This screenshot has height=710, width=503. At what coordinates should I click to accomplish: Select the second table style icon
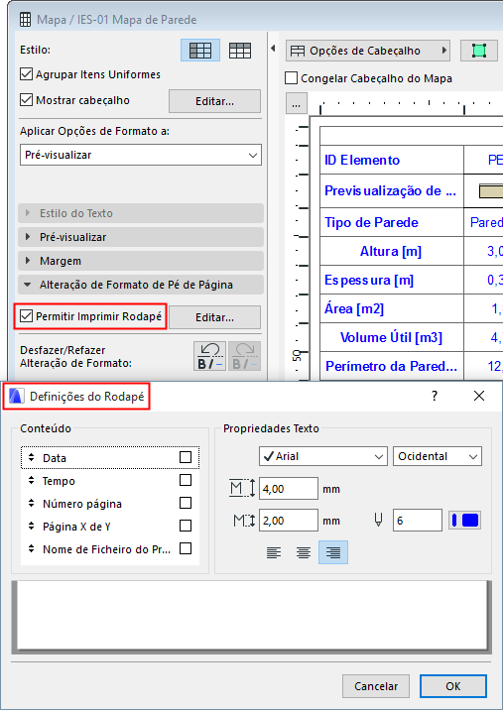point(240,51)
